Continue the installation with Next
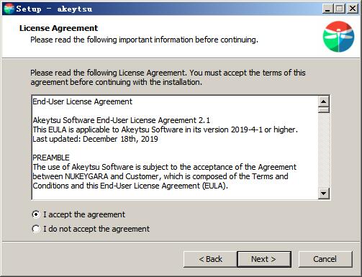The width and height of the screenshot is (362, 277). 264,259
